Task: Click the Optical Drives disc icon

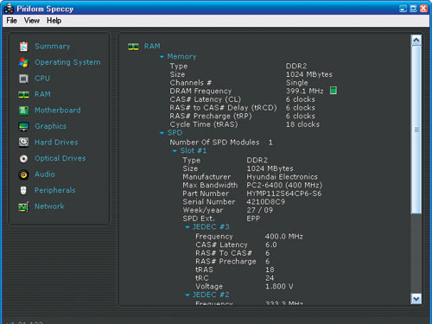Action: pos(23,158)
